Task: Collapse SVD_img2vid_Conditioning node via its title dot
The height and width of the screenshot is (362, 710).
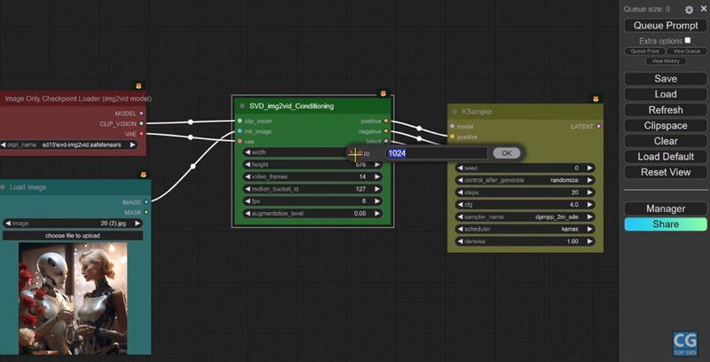Action: 241,106
